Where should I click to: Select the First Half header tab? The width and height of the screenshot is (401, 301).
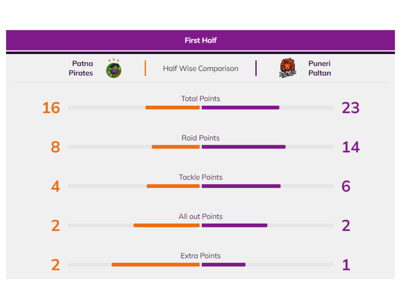click(x=200, y=41)
